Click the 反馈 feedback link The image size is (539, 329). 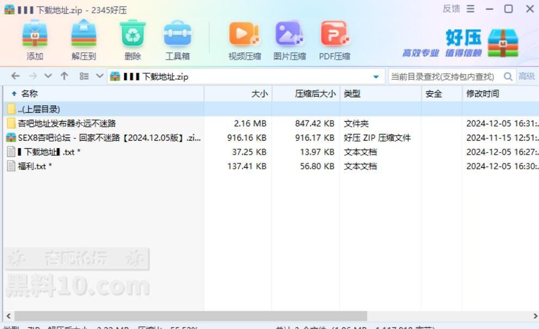coord(452,9)
